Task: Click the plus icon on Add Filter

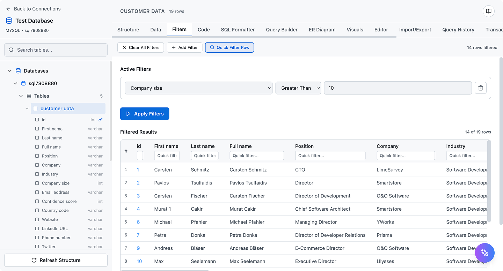Action: tap(173, 47)
